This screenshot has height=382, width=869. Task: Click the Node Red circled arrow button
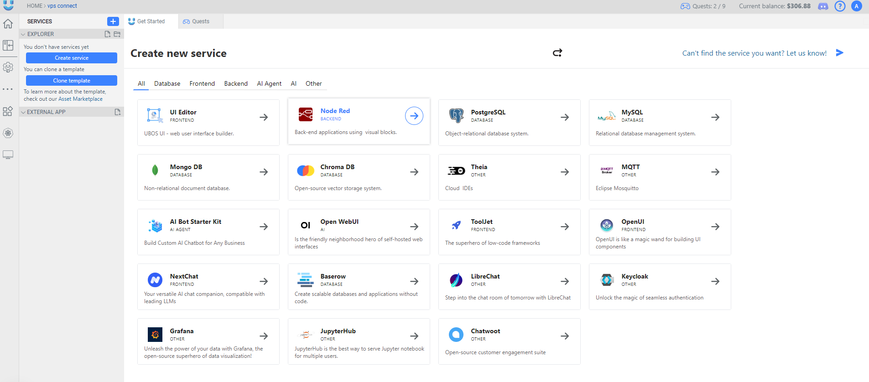point(414,116)
